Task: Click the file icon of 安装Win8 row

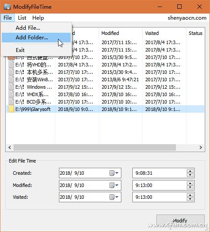Action: pyautogui.click(x=11, y=80)
